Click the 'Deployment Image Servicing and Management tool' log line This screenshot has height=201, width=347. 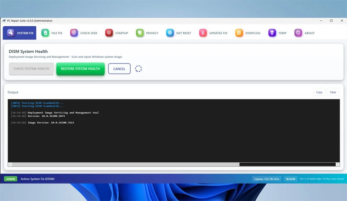[55, 113]
